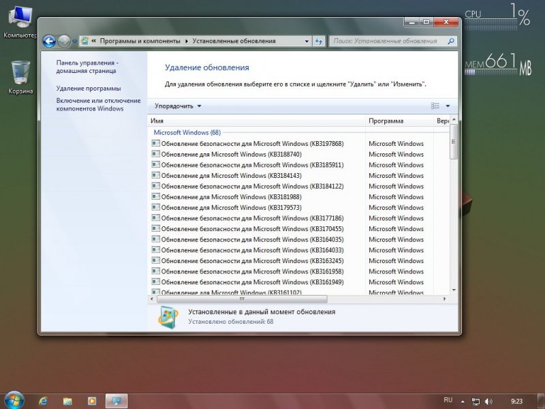The image size is (545, 409).
Task: Click the active Control Panel taskbar button
Action: [116, 401]
